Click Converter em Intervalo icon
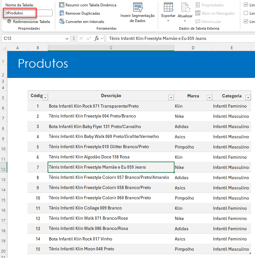The height and width of the screenshot is (258, 255). [x=62, y=22]
